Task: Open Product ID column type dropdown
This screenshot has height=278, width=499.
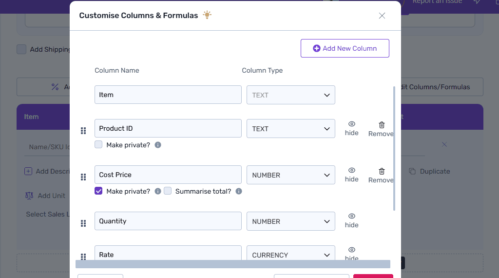Action: tap(290, 129)
